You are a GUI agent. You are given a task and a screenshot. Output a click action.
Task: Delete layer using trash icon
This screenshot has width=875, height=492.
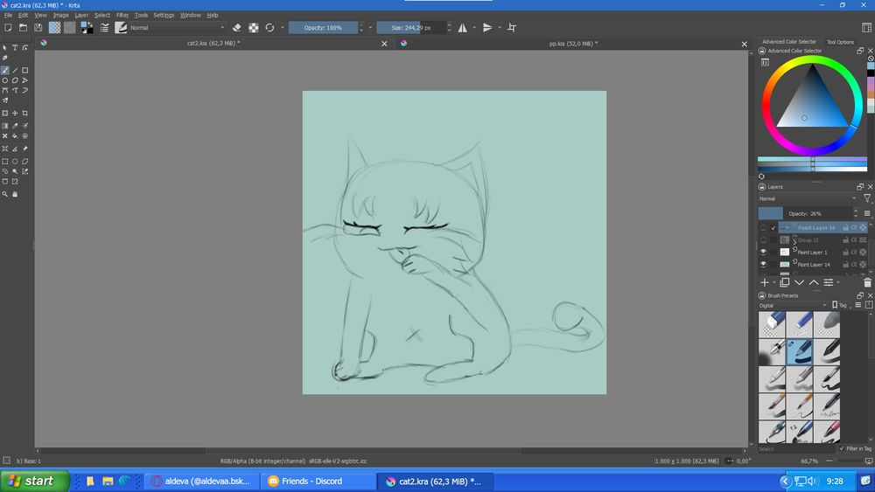[x=867, y=282]
